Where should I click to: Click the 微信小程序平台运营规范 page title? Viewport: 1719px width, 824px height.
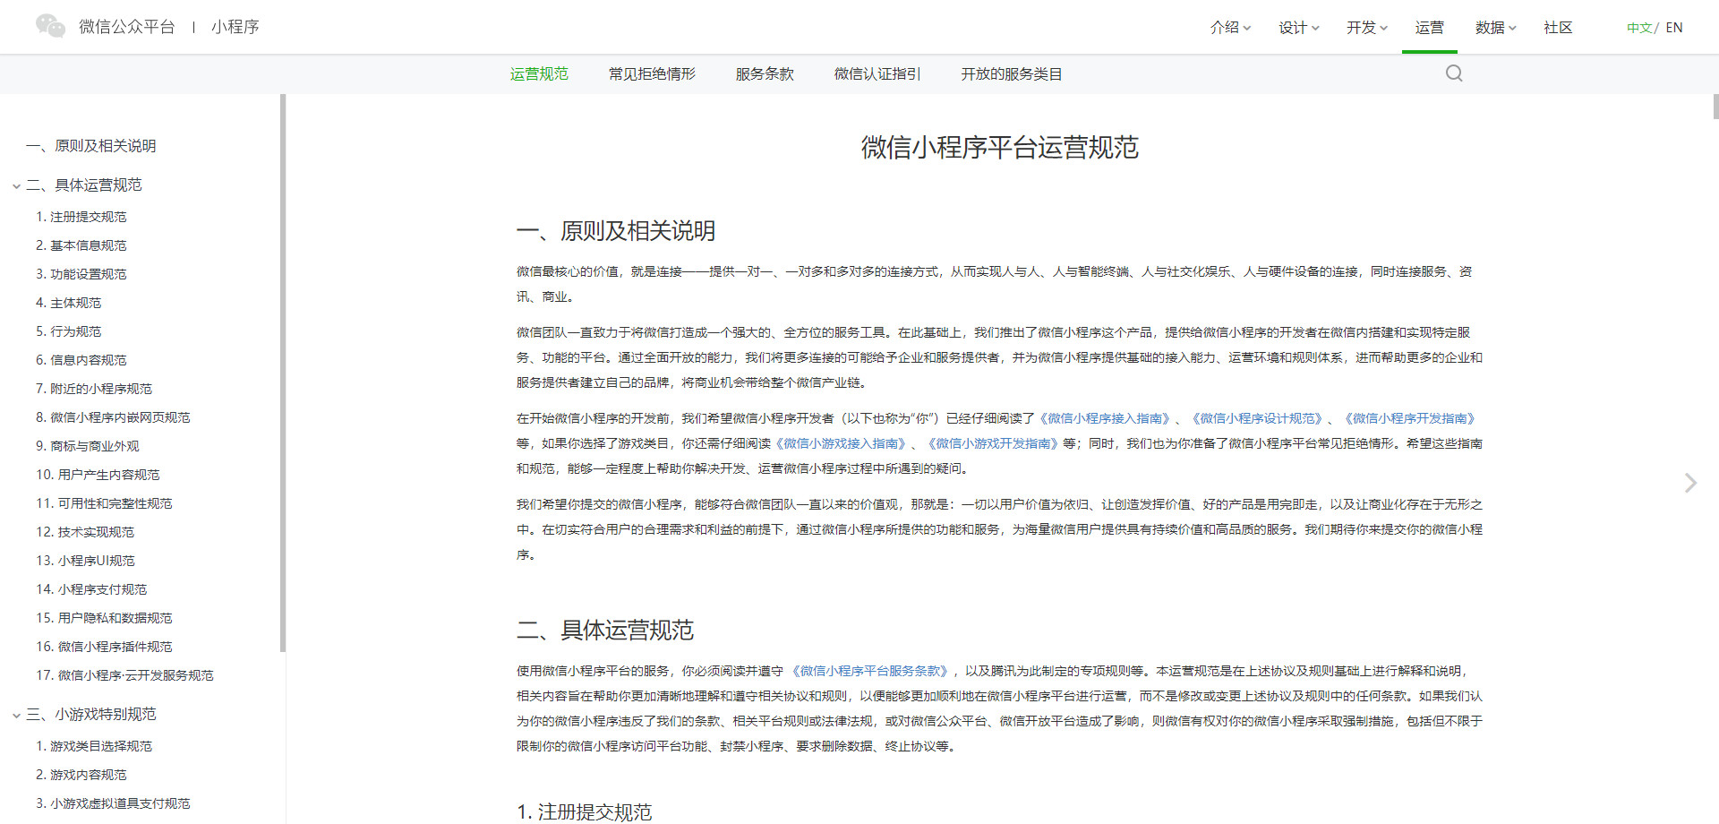(x=999, y=147)
